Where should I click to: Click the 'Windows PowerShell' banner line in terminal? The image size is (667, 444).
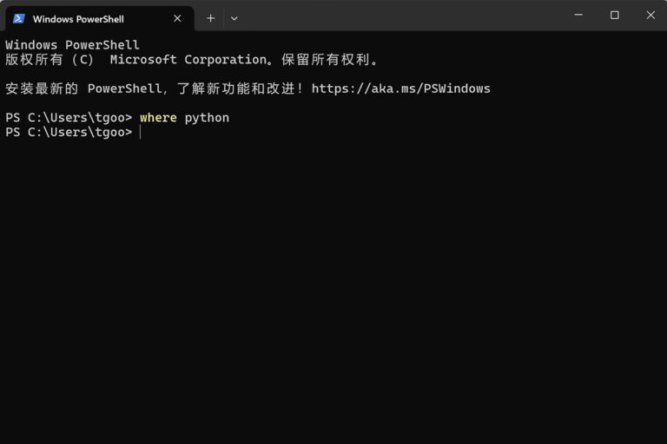coord(72,44)
